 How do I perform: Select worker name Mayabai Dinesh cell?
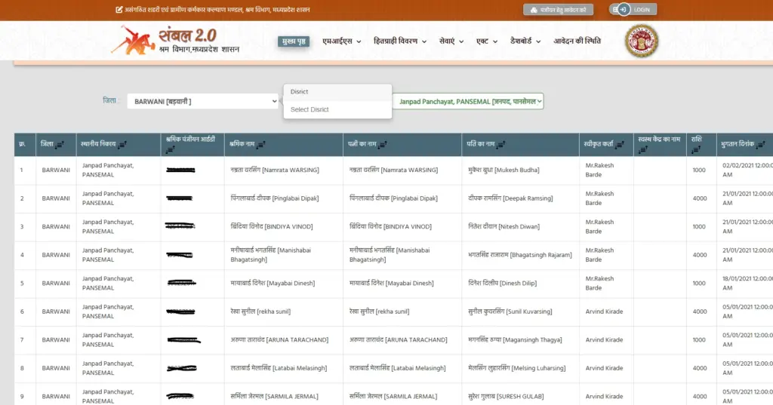284,284
